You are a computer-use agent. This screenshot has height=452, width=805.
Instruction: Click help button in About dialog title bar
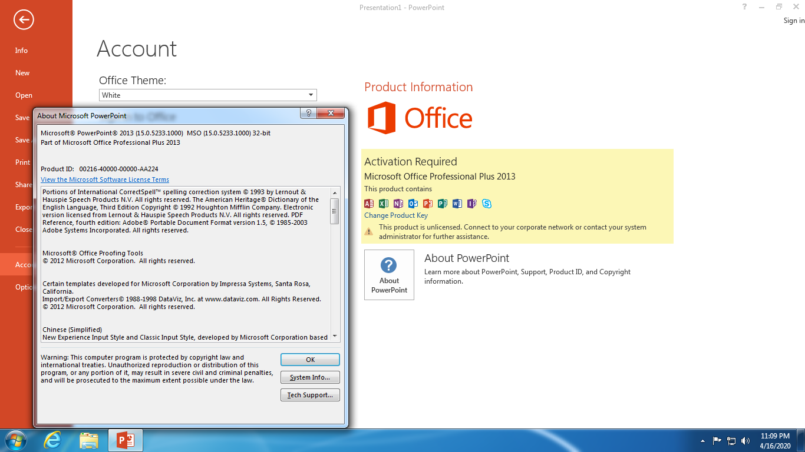click(308, 114)
